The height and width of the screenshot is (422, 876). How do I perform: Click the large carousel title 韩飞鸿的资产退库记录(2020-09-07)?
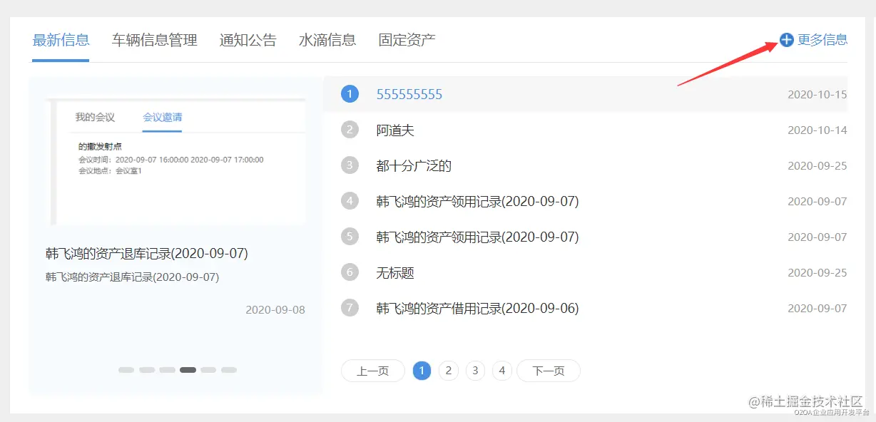click(x=146, y=253)
